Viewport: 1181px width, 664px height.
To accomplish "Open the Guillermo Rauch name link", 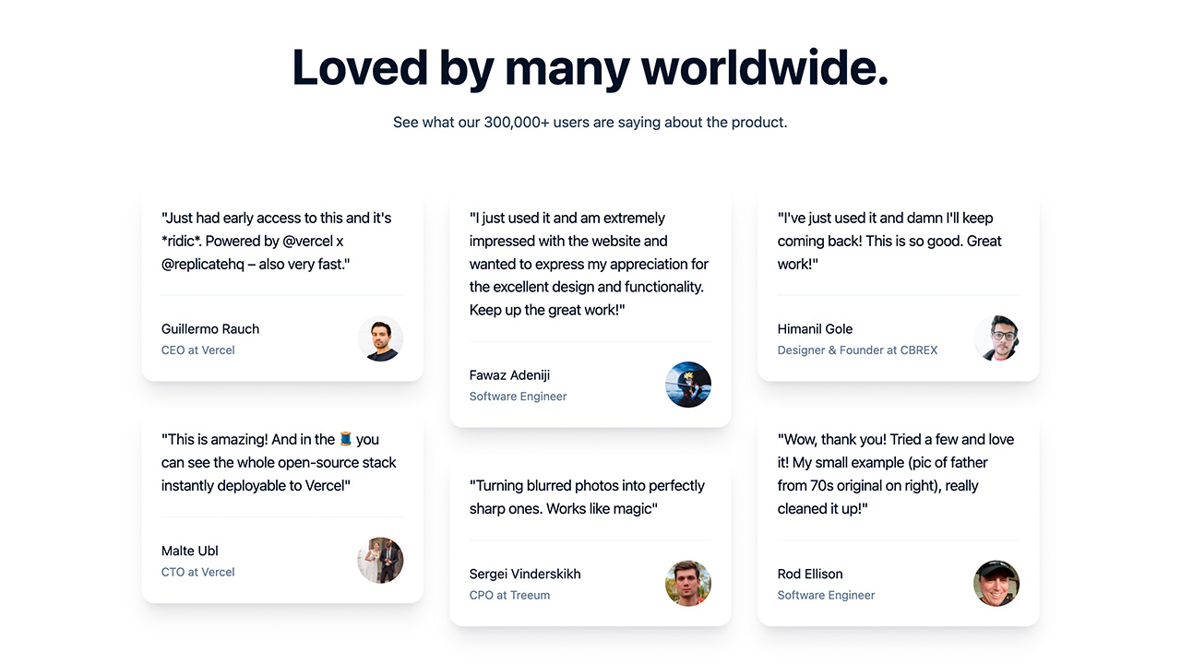I will click(210, 329).
